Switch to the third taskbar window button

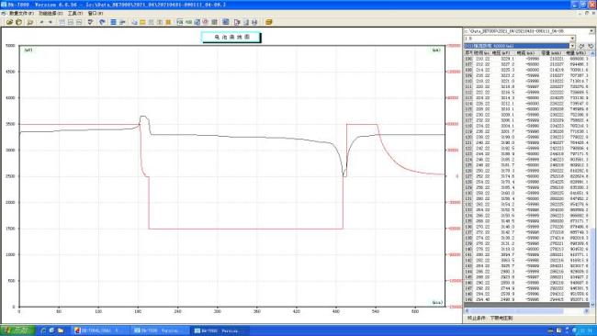tap(220, 330)
